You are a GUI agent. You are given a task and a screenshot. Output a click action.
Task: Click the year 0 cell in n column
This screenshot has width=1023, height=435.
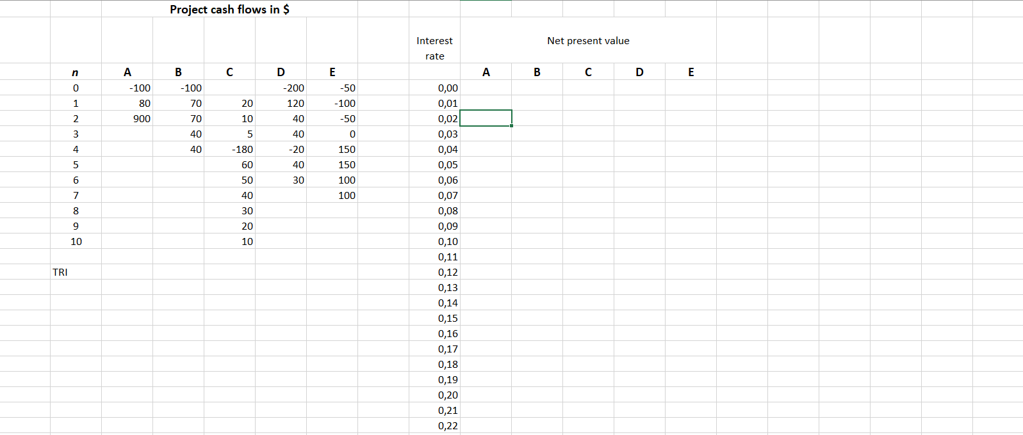(76, 88)
